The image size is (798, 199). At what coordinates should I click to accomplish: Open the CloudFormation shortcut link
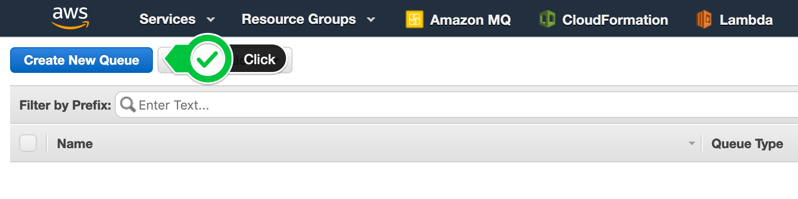point(603,20)
